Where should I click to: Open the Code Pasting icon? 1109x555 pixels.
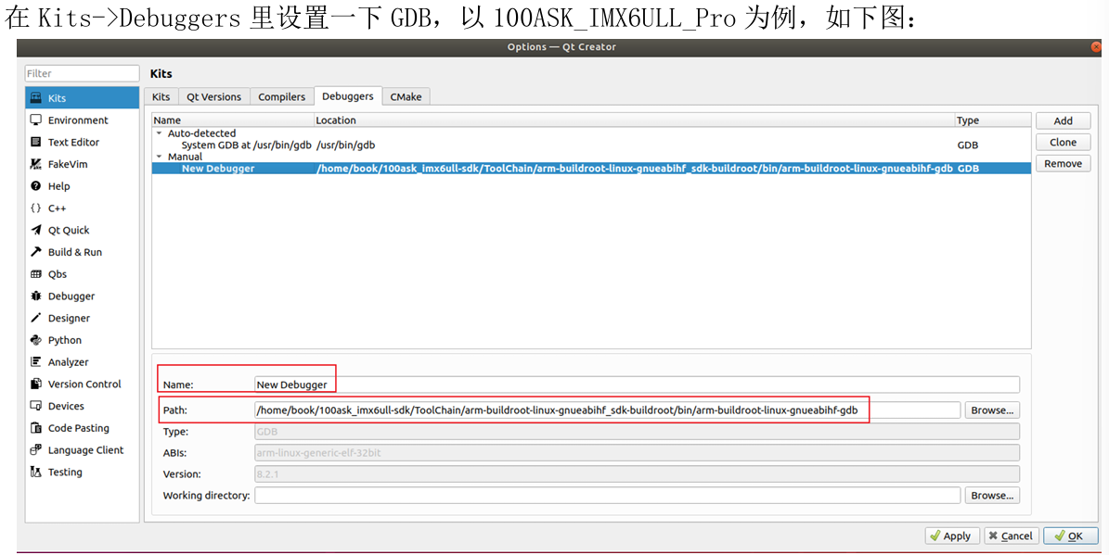coord(36,428)
